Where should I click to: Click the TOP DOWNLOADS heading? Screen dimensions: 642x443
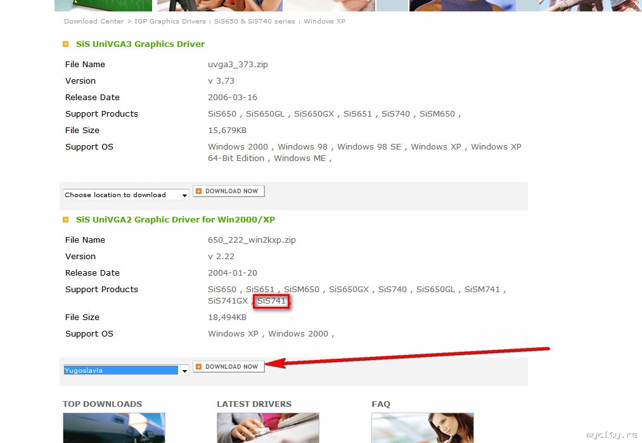[103, 404]
